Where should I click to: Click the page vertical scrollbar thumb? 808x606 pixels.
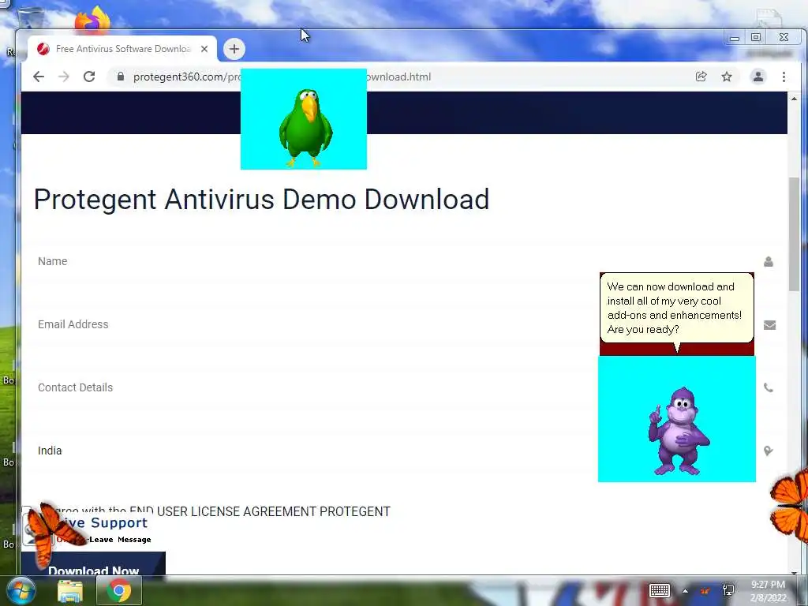pos(794,234)
